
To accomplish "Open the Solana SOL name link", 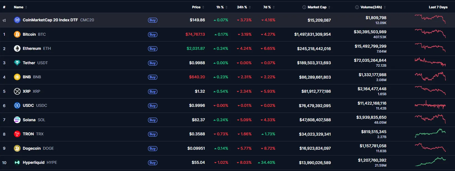I will point(34,120).
